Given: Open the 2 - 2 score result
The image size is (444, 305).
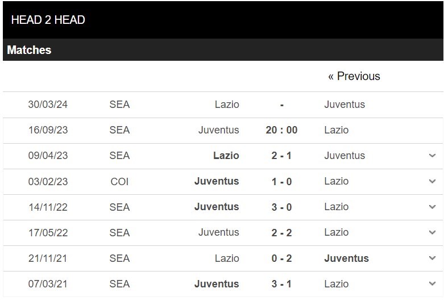Looking at the screenshot, I should [x=281, y=232].
